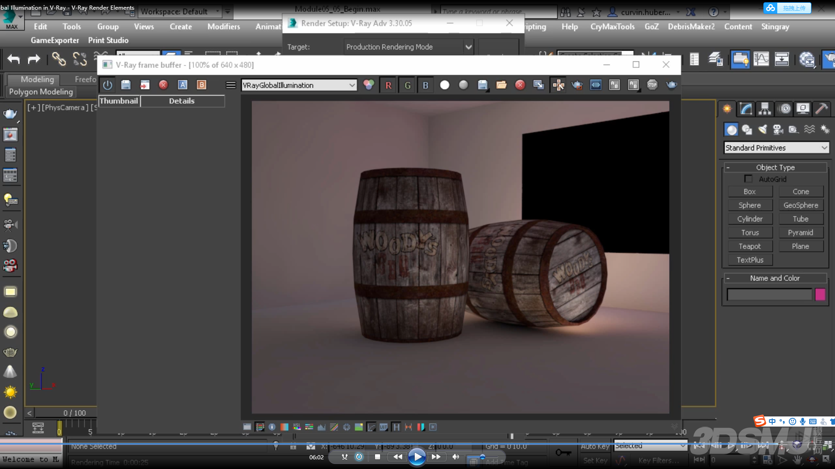Open the Print Studio menu
Viewport: 835px width, 469px height.
[108, 41]
